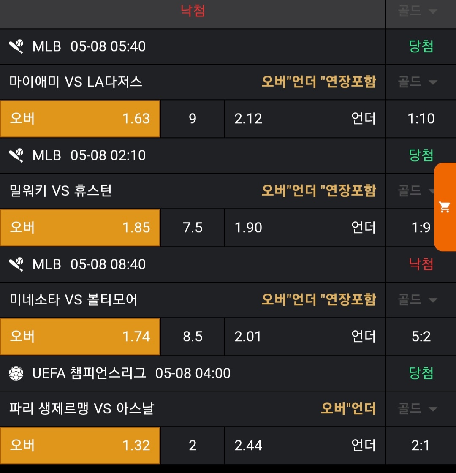Click the red 낙첨 header label
This screenshot has width=456, height=473.
[x=193, y=11]
